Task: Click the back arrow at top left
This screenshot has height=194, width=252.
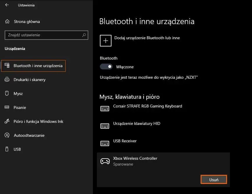Action: (6, 5)
